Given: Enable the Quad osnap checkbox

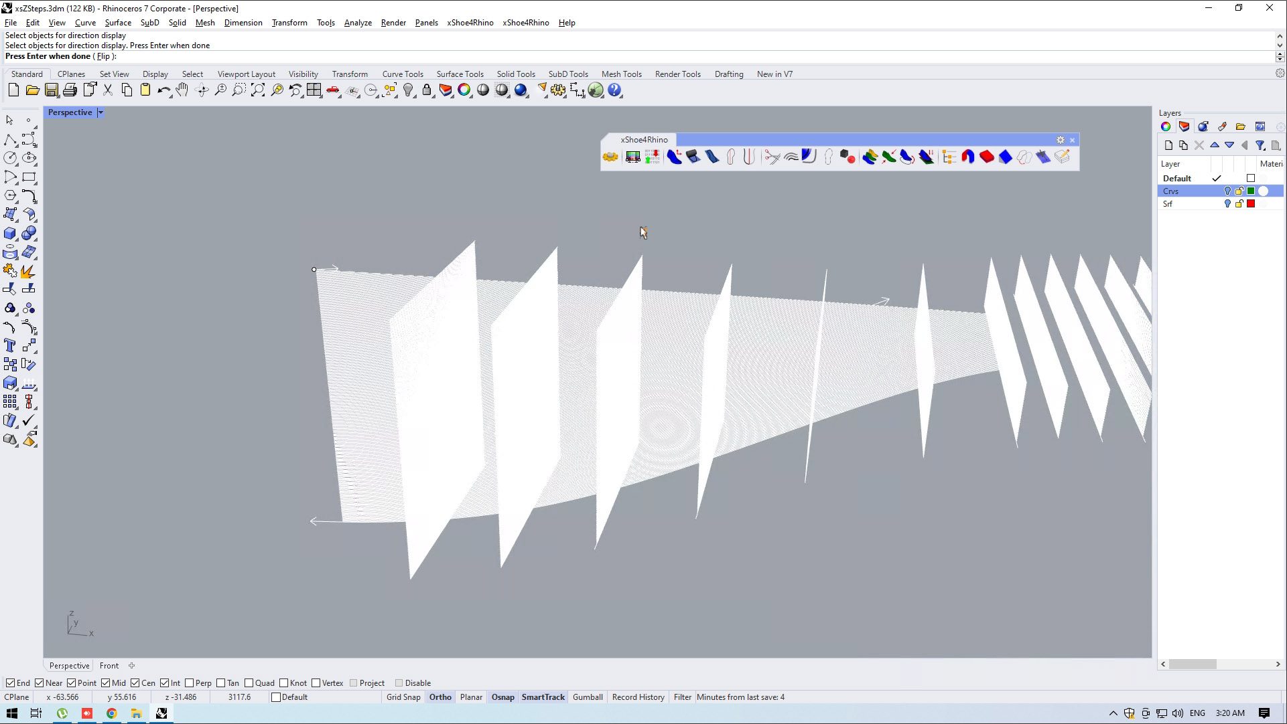Looking at the screenshot, I should point(249,683).
